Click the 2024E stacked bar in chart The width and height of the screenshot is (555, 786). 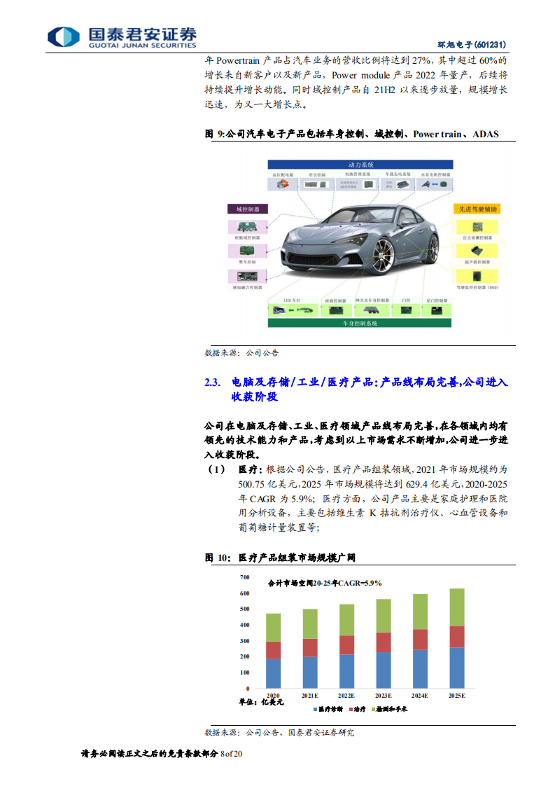pos(420,641)
